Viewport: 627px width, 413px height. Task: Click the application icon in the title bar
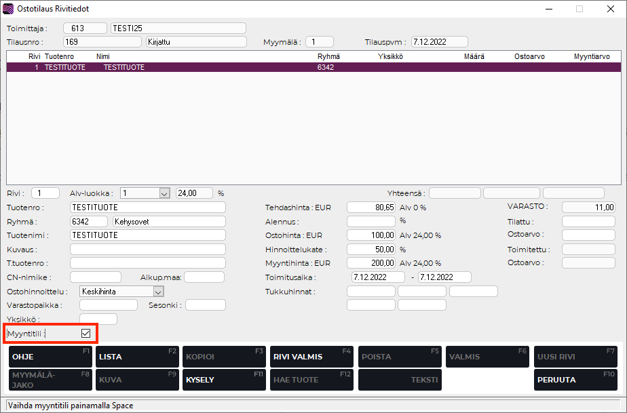[7, 9]
